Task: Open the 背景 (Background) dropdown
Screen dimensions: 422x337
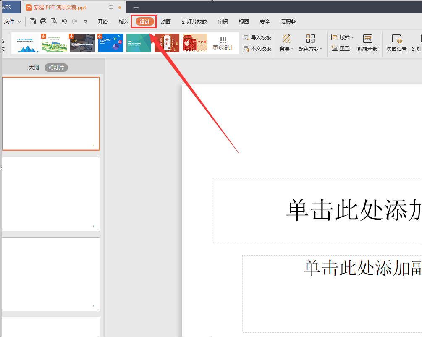Action: point(286,42)
